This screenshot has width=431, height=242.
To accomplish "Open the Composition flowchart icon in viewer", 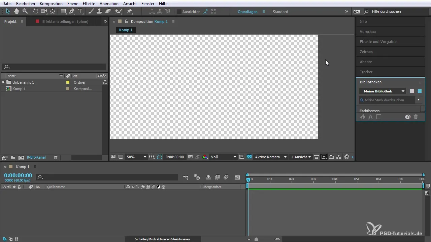I will 339,157.
